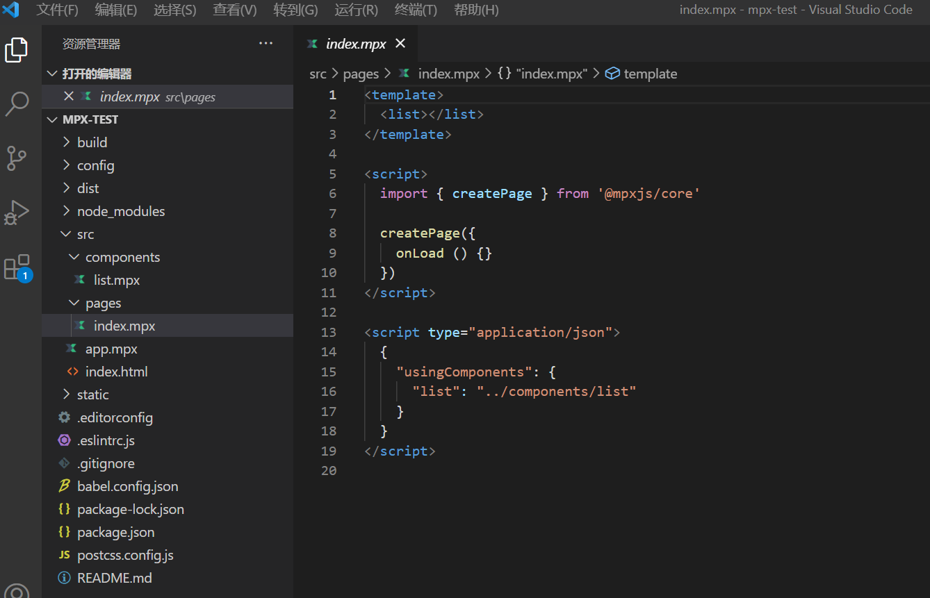Viewport: 930px width, 598px height.
Task: Click the template symbol icon in breadcrumb
Action: click(x=612, y=74)
